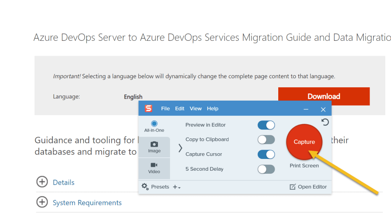Open the View menu in Snagit
This screenshot has height=213, width=391.
(196, 109)
